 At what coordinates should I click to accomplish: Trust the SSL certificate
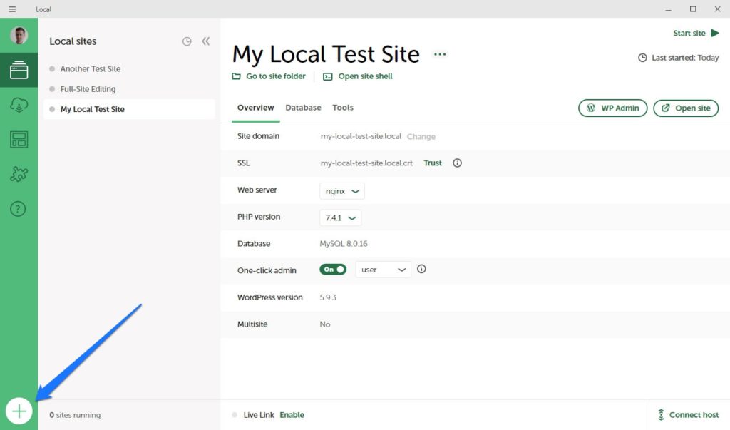[433, 163]
